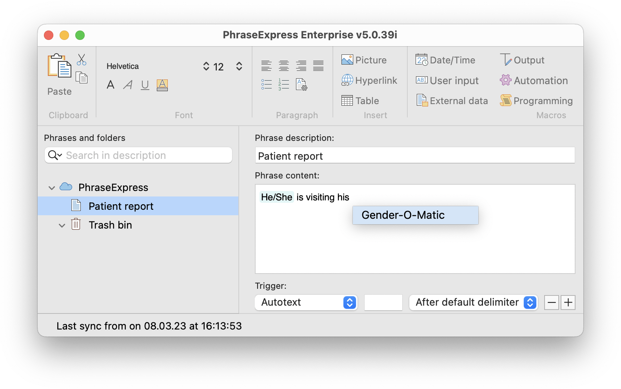Change the font size 12 stepper
This screenshot has width=621, height=389.
239,66
